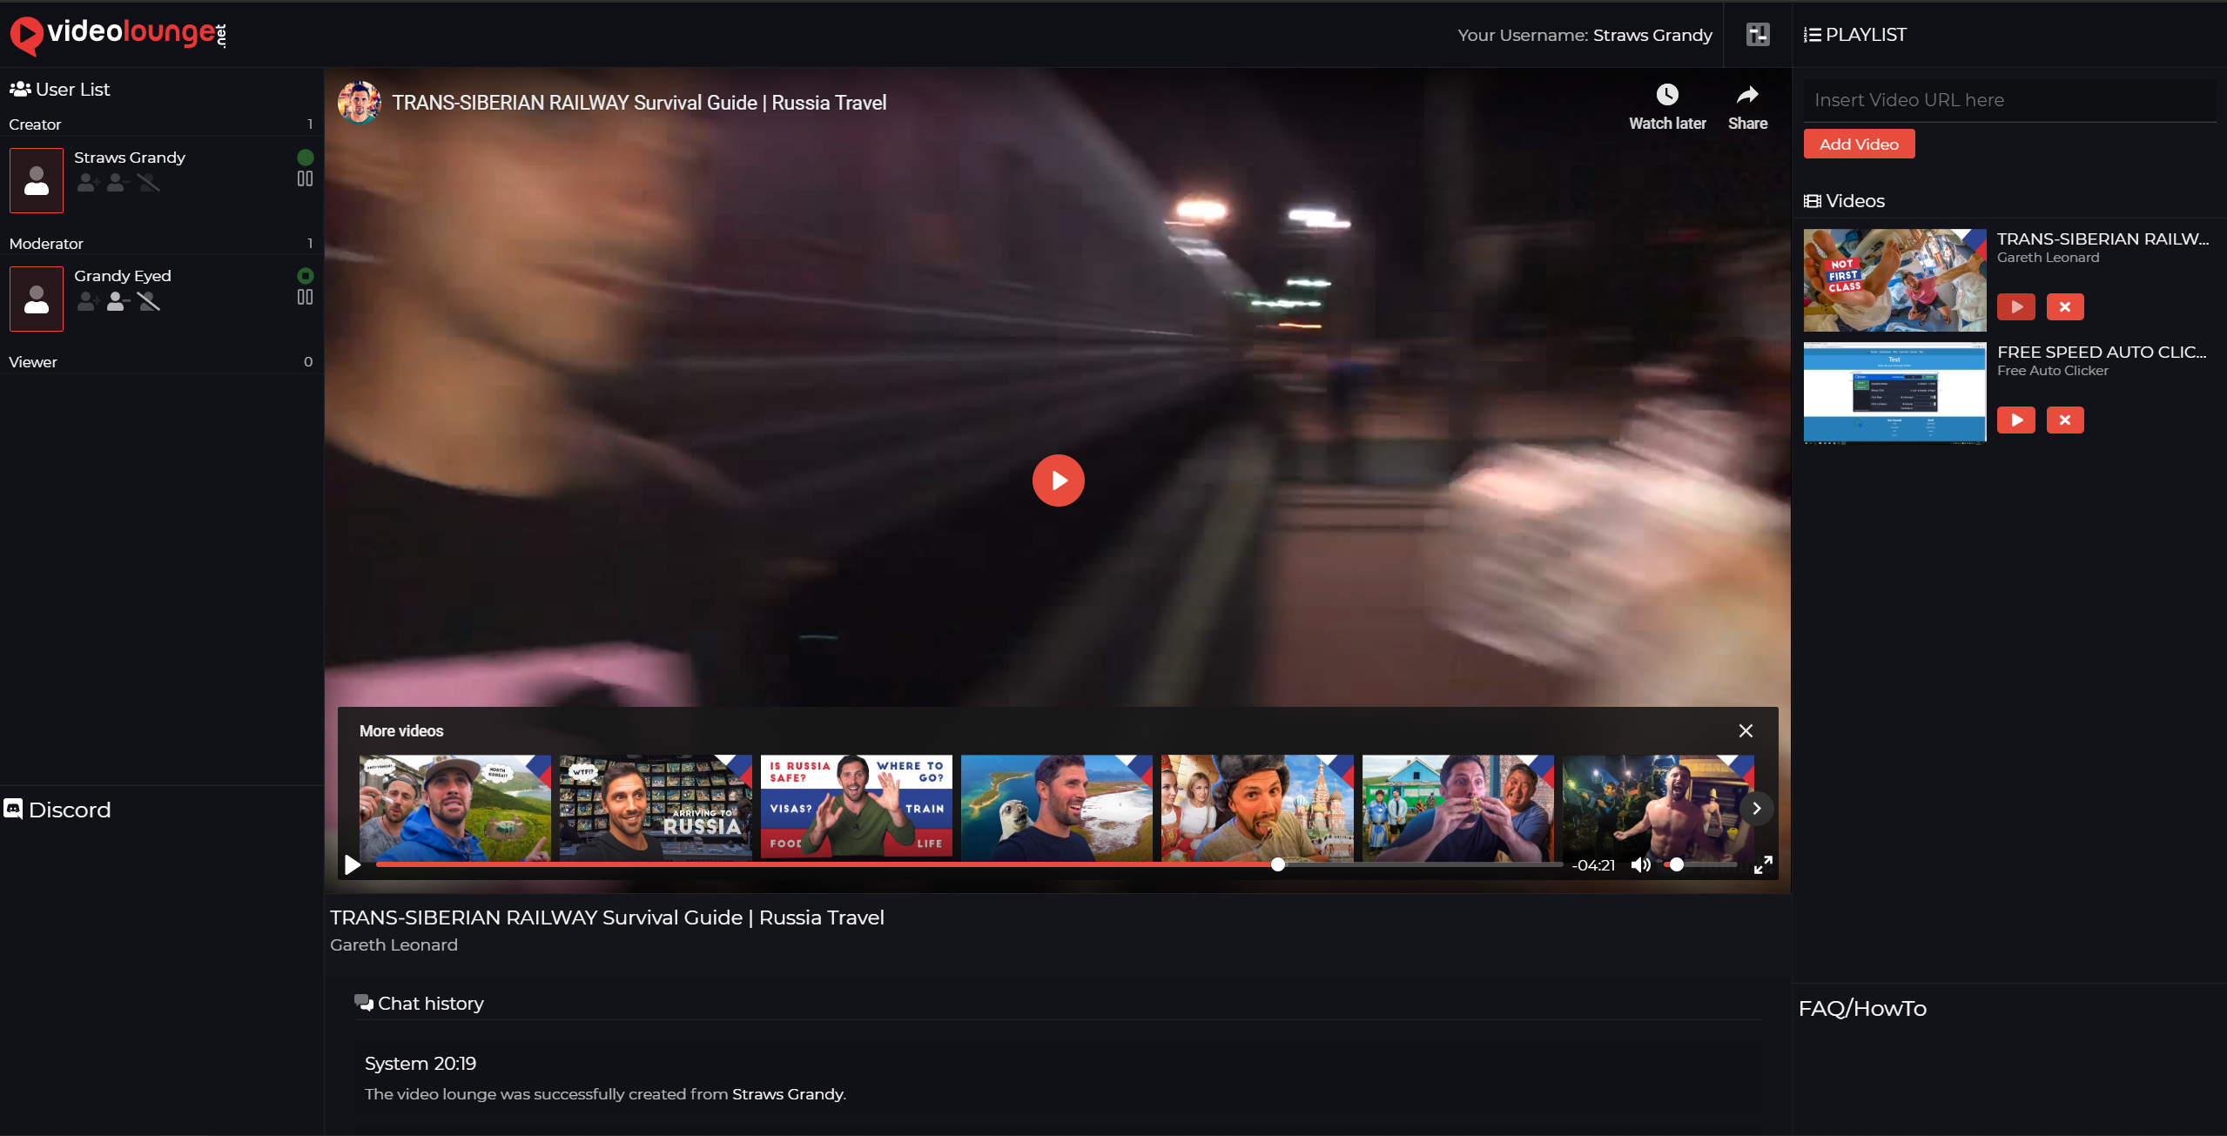
Task: Kick Straws Grandy using the slashed-user icon
Action: [147, 183]
